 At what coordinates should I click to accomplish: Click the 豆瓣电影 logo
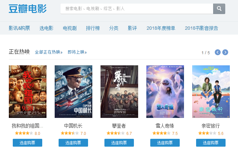click(x=27, y=8)
